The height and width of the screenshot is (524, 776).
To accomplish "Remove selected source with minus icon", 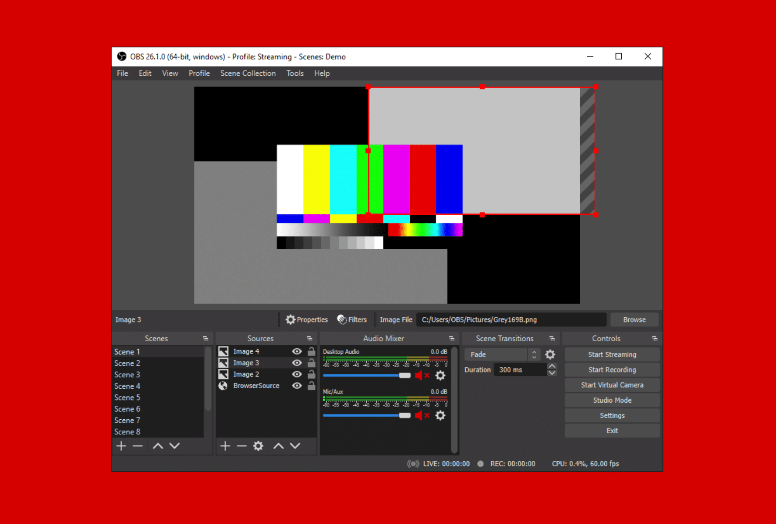I will pos(242,446).
